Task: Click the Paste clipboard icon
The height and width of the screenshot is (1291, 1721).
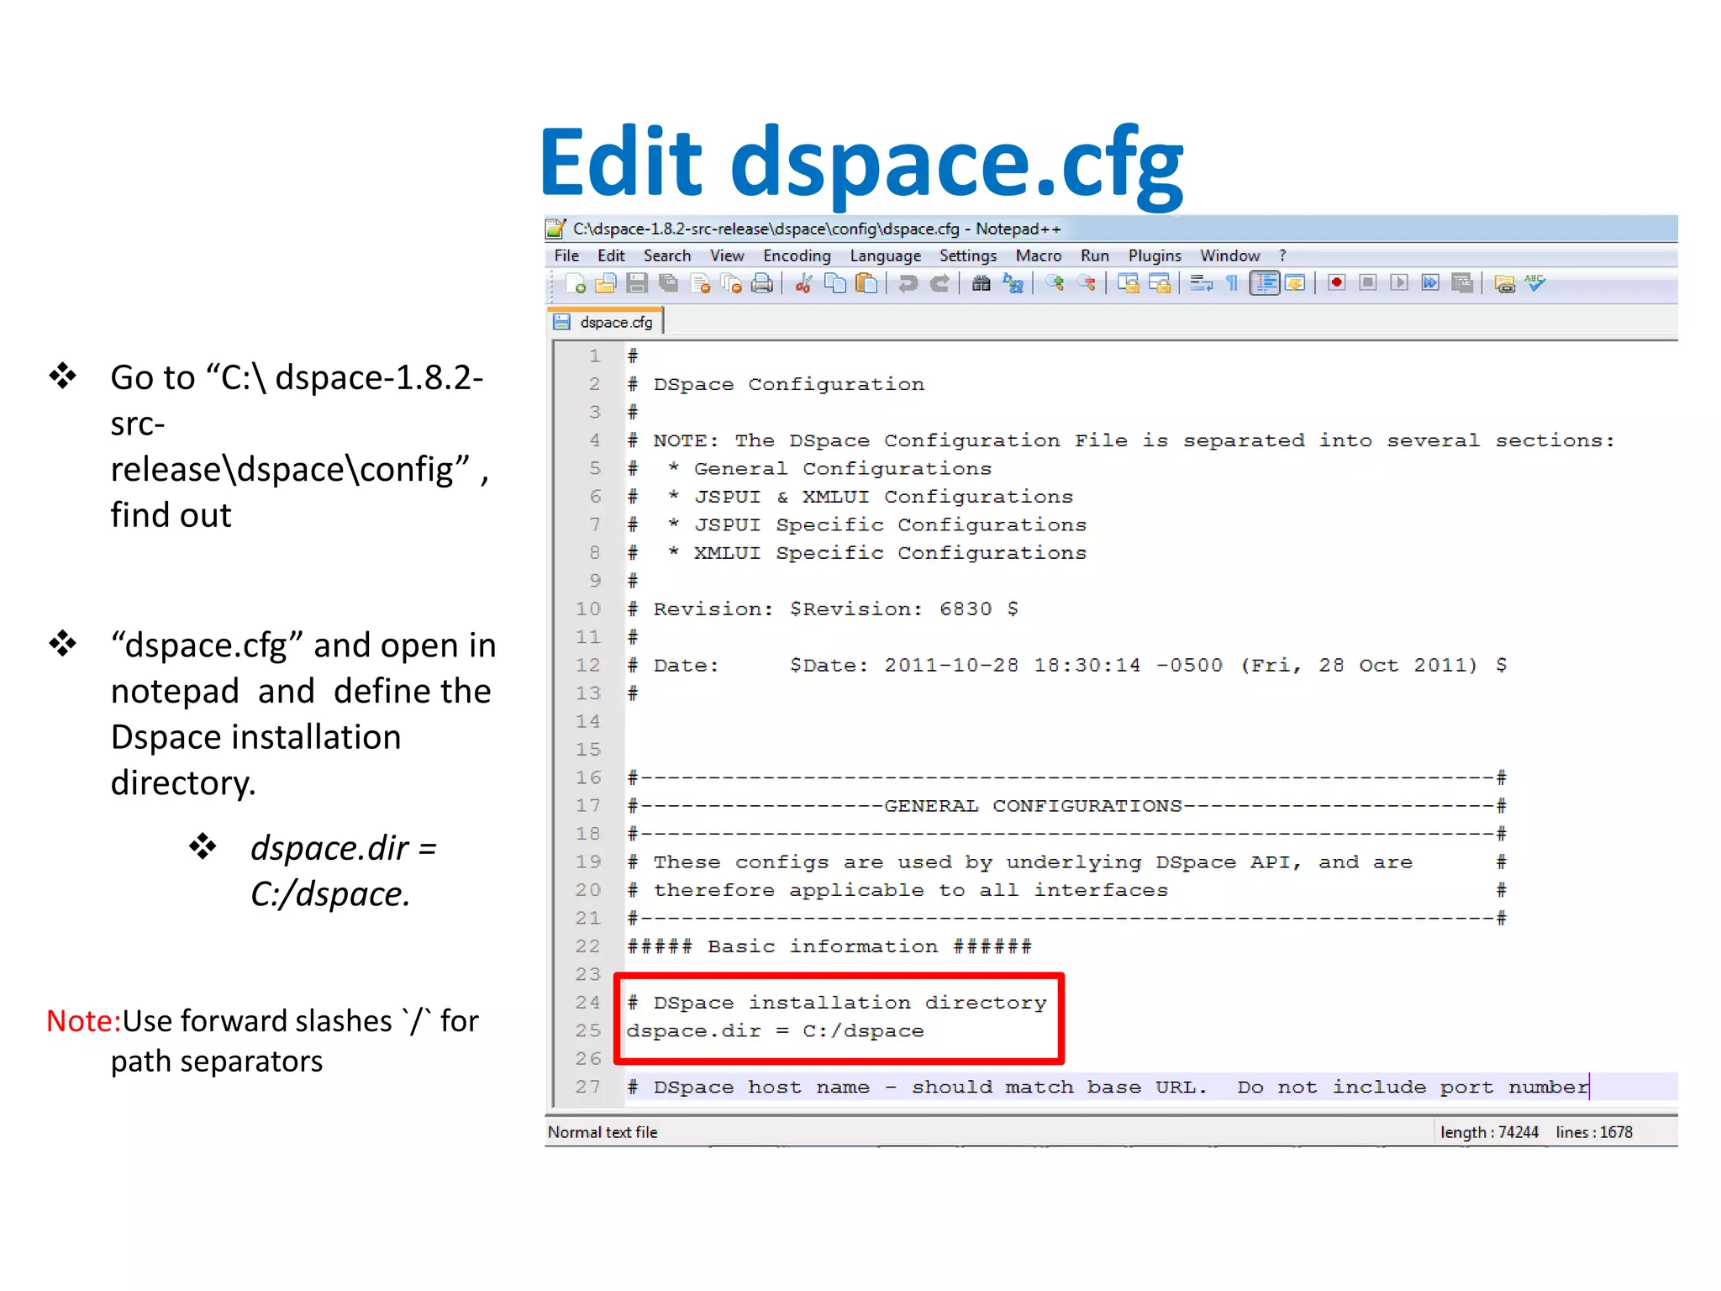Action: pos(866,284)
